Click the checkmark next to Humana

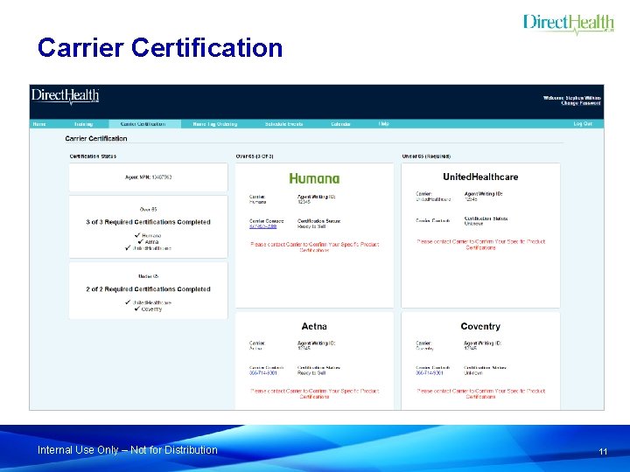pyautogui.click(x=137, y=235)
